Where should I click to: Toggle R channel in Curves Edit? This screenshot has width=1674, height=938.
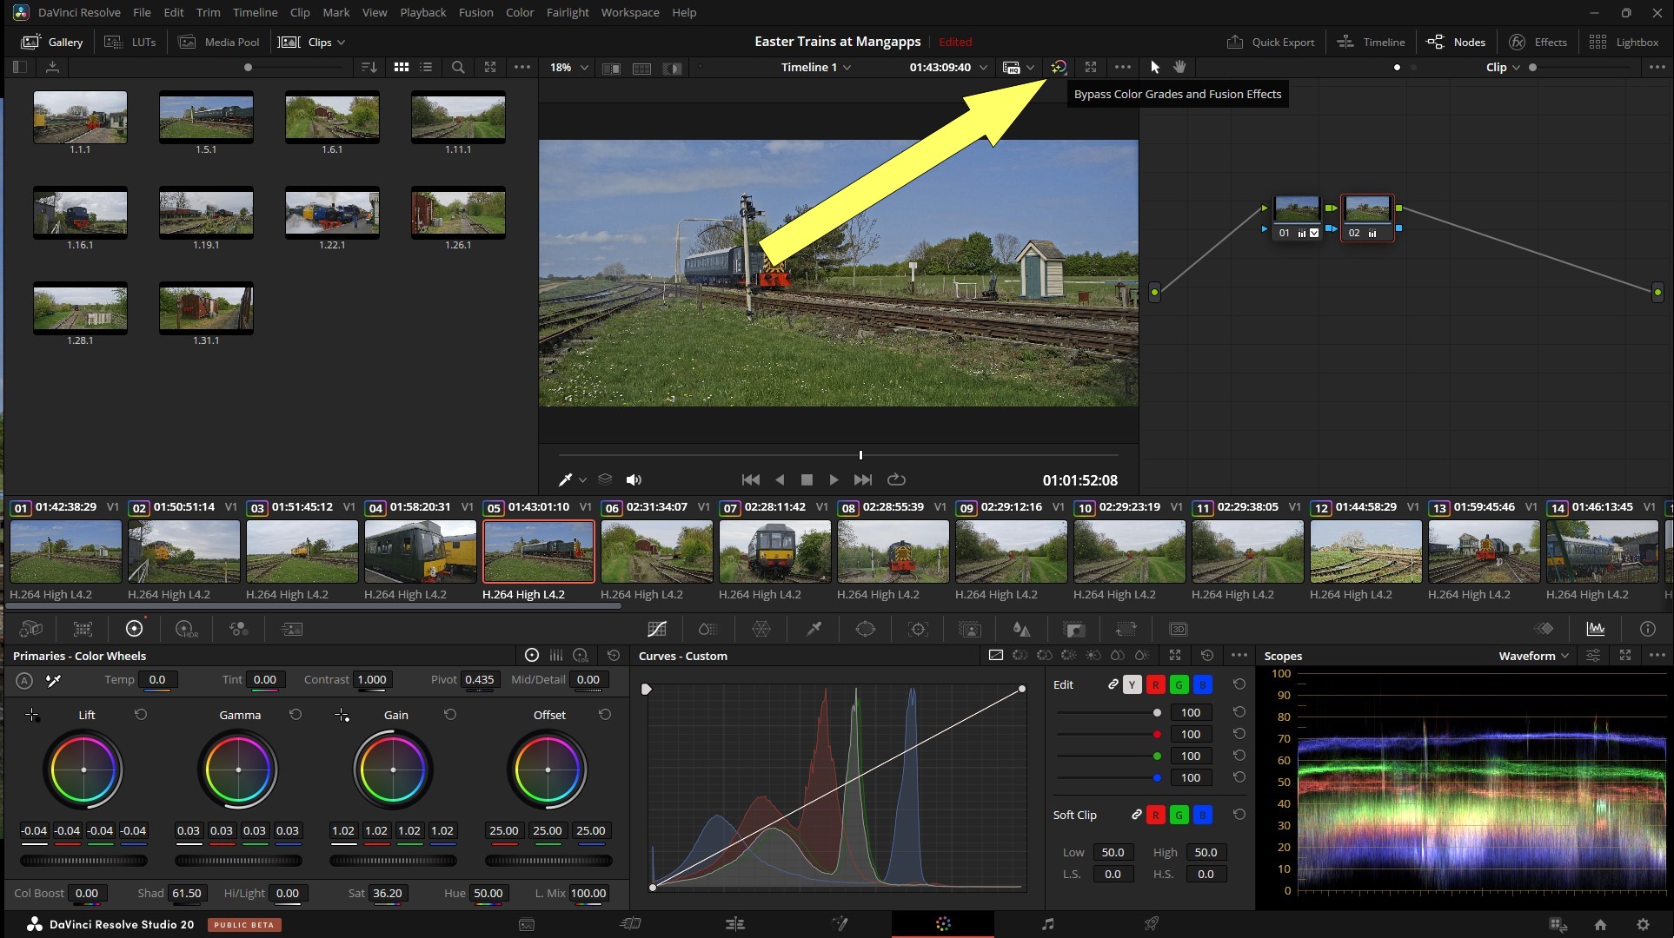pyautogui.click(x=1155, y=685)
